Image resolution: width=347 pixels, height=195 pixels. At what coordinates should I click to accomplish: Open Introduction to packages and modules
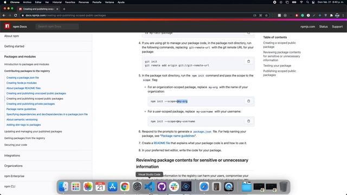[x=27, y=64]
